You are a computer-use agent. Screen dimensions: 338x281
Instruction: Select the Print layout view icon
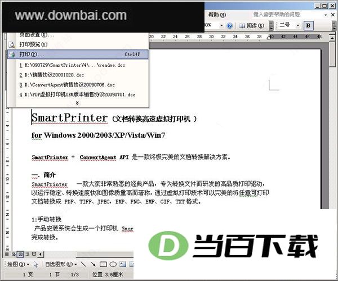[x=20, y=255]
